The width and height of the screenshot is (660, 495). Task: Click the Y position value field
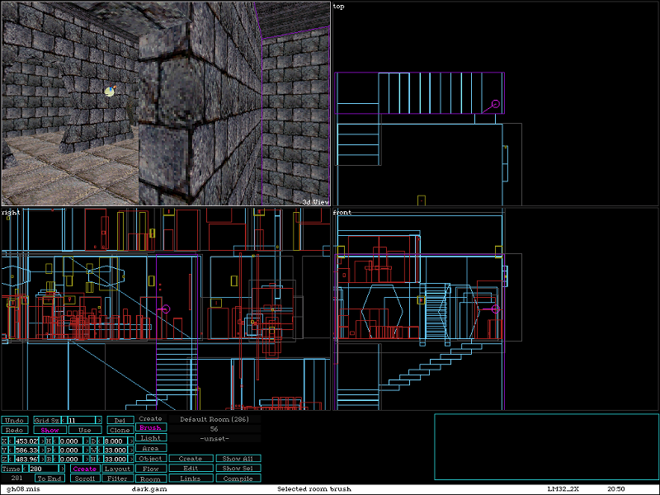point(27,450)
